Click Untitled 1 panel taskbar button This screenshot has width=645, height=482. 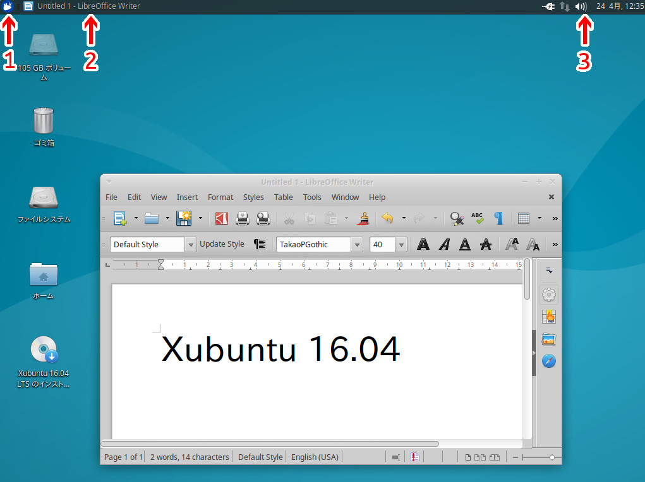tap(82, 6)
